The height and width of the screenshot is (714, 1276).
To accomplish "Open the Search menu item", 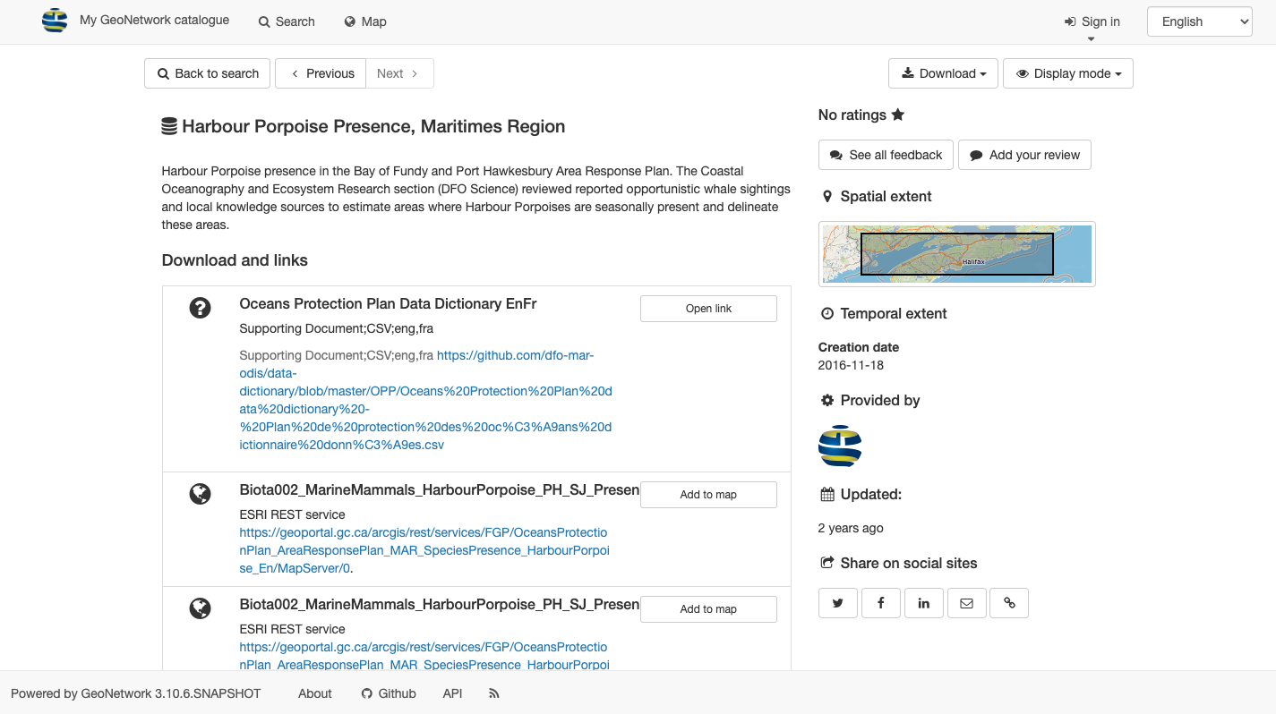I will click(x=287, y=21).
